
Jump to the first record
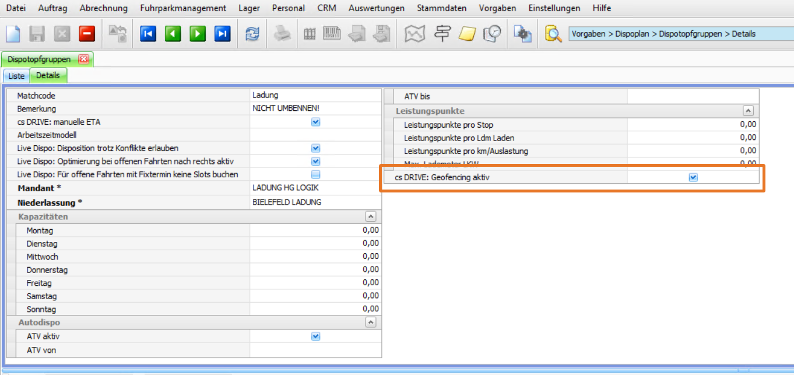click(x=148, y=34)
